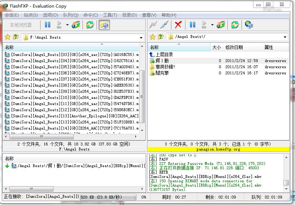Open the 站点(S) menu

31,15
